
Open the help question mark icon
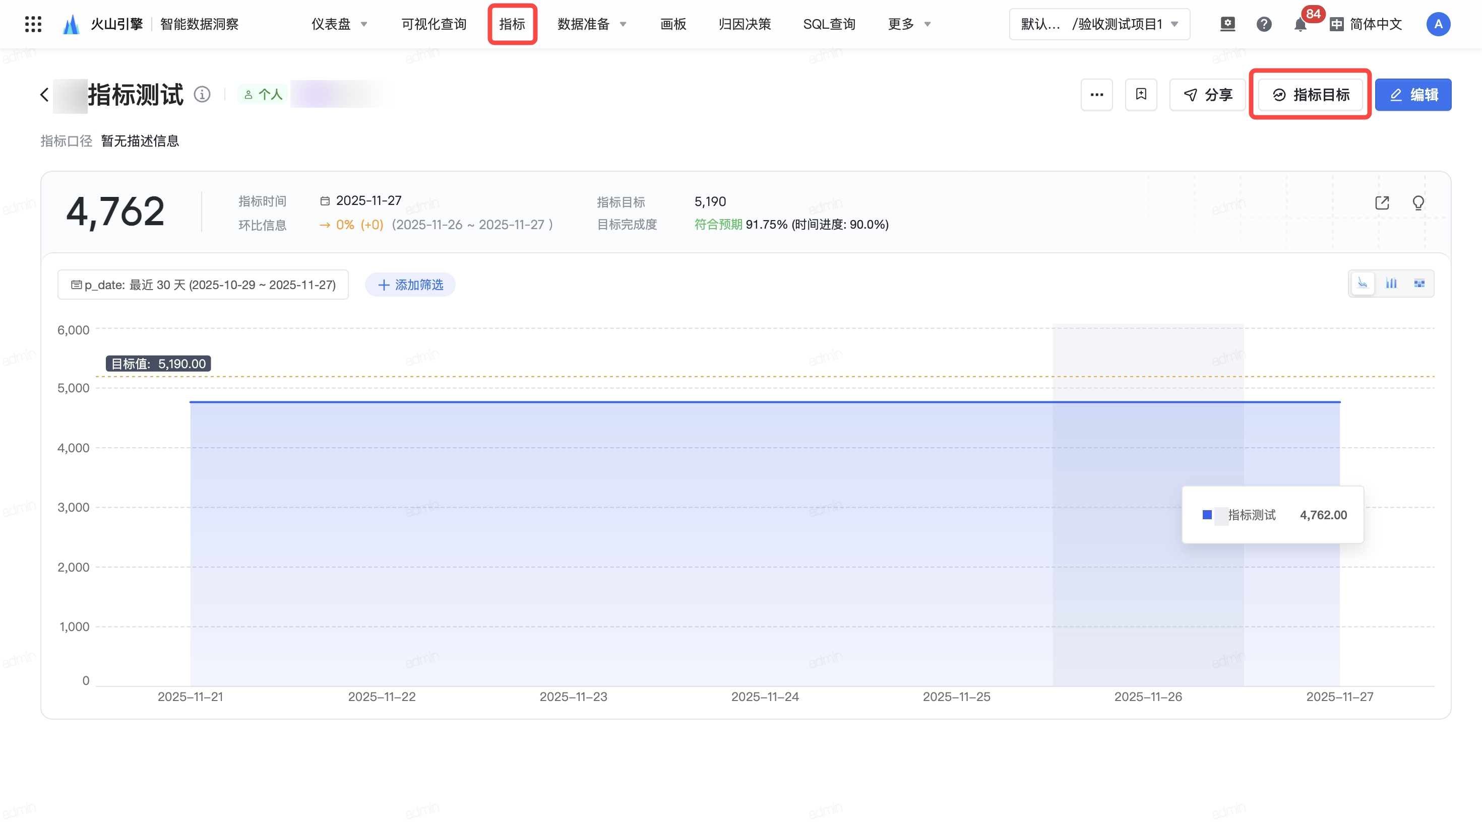1263,24
